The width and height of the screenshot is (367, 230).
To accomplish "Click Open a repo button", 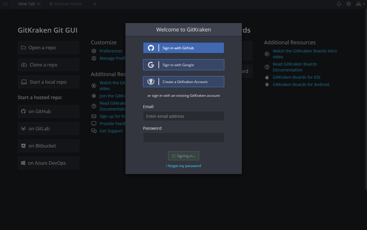I will pyautogui.click(x=49, y=48).
